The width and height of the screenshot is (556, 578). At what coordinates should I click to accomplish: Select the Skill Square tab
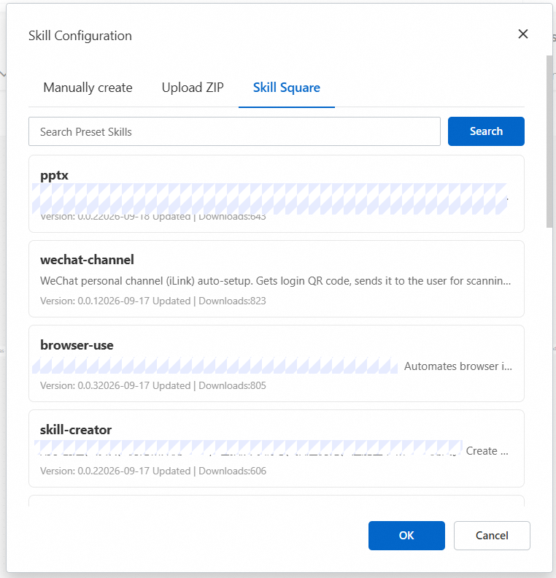pos(287,88)
